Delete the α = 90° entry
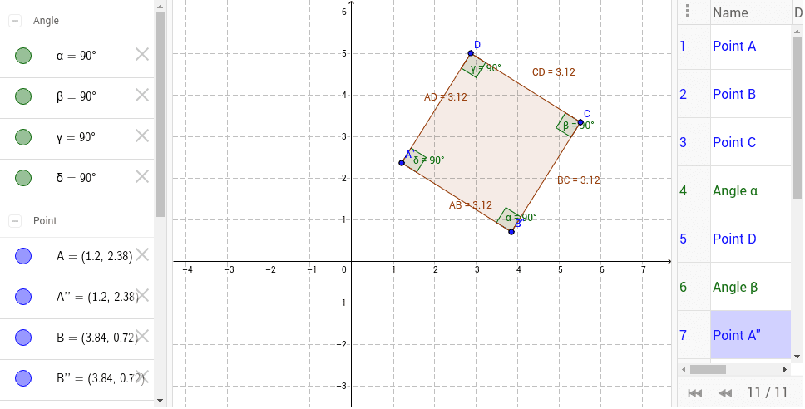The width and height of the screenshot is (805, 409). [x=142, y=54]
